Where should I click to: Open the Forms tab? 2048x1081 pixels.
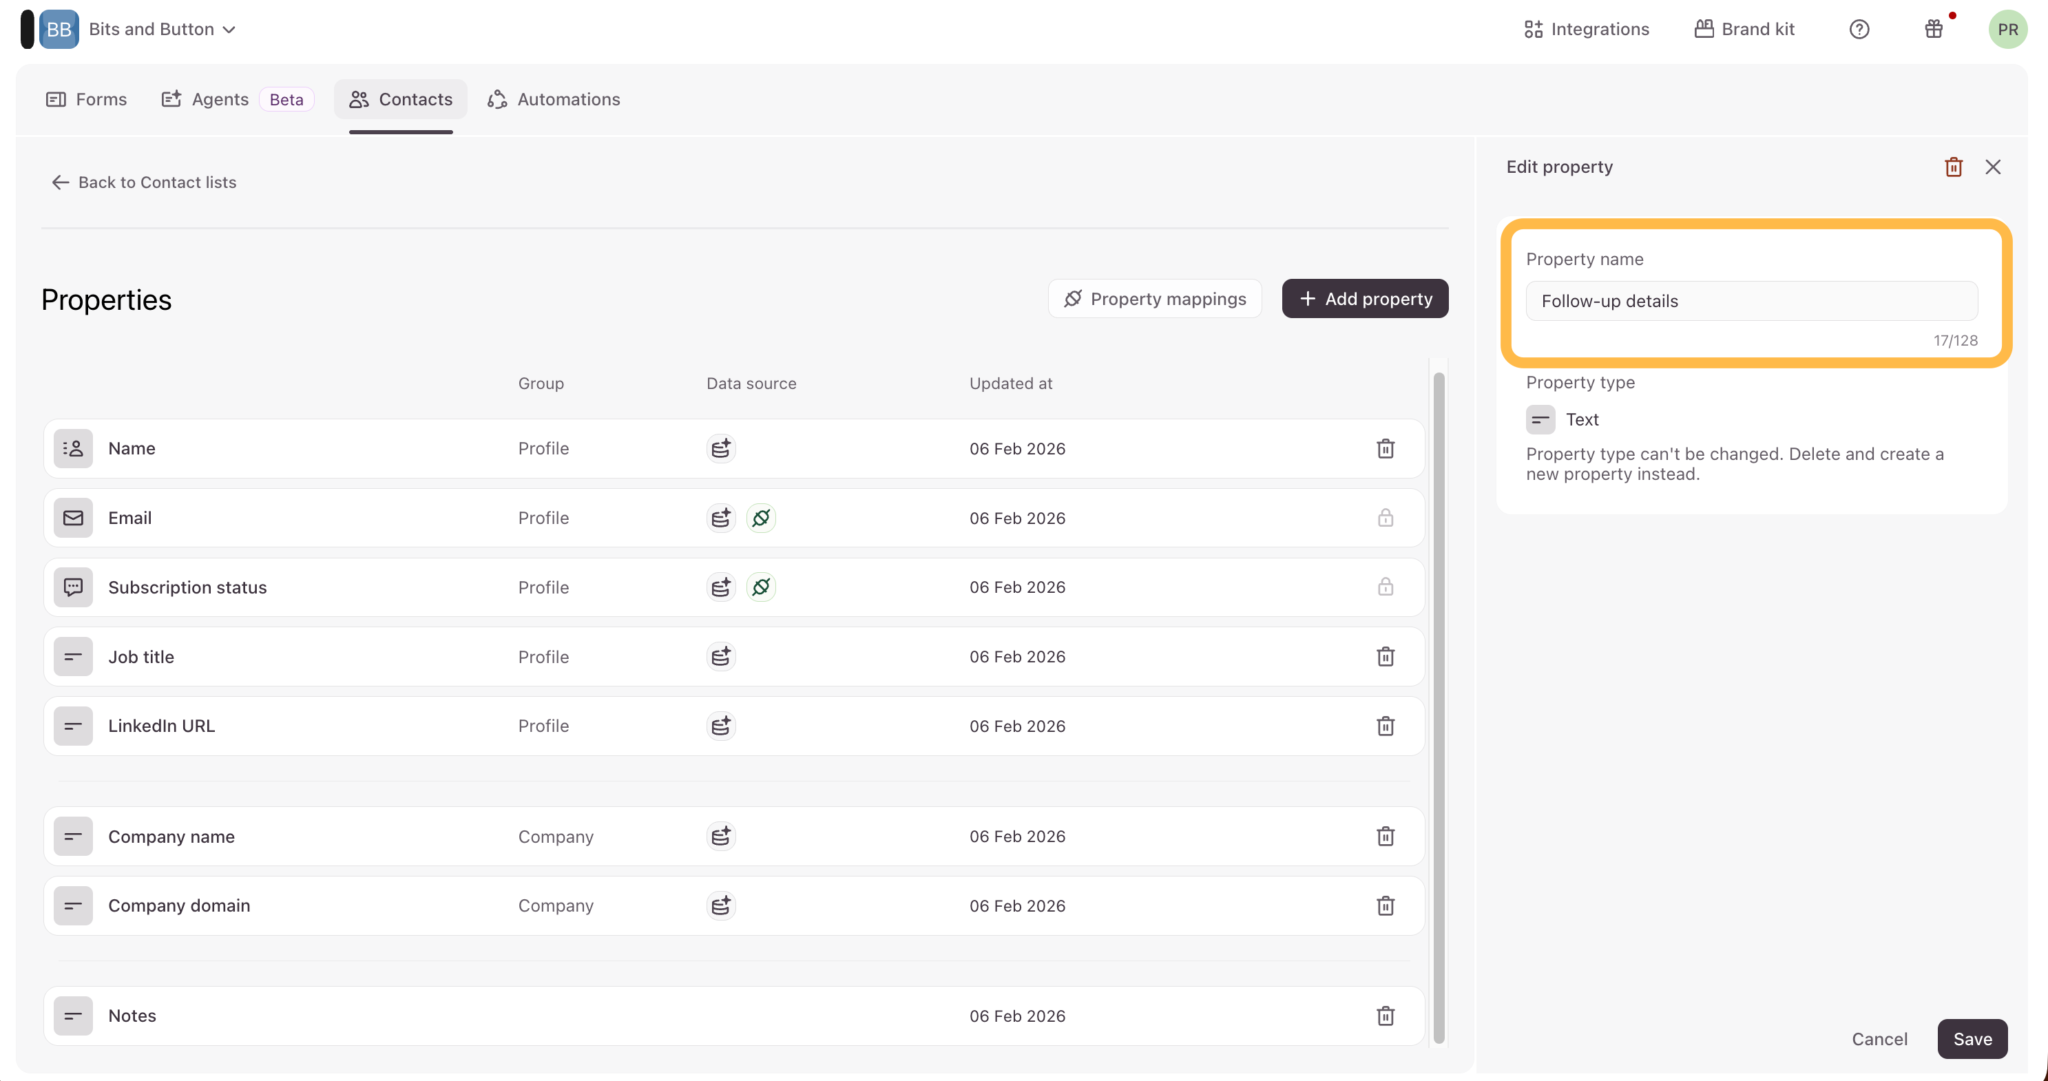87,99
